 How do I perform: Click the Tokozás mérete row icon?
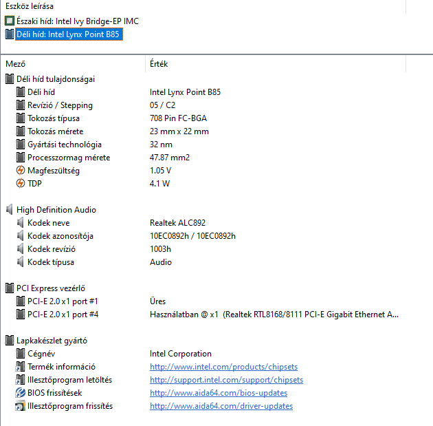click(21, 131)
